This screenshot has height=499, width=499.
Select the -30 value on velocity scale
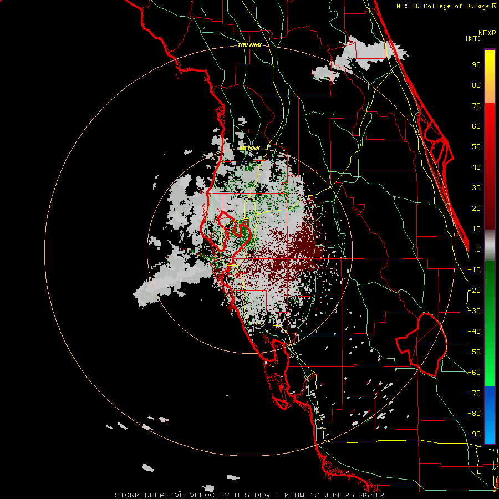(474, 311)
